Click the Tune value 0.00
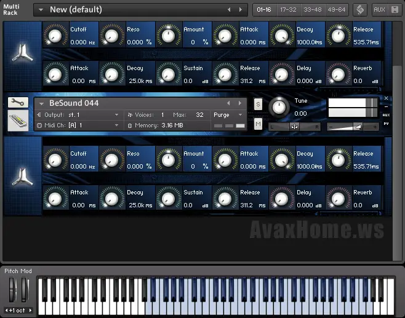Image resolution: width=405 pixels, height=318 pixels. tap(300, 114)
